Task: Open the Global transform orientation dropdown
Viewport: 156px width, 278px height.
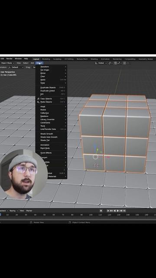Action: click(x=101, y=63)
